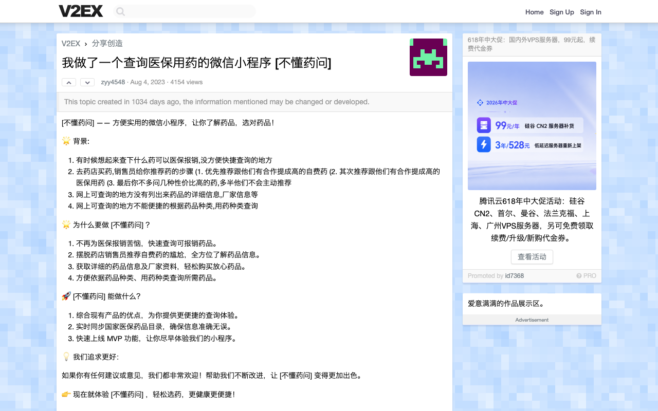Upvote the topic with the up arrow
Viewport: 658px width, 411px height.
click(x=69, y=82)
